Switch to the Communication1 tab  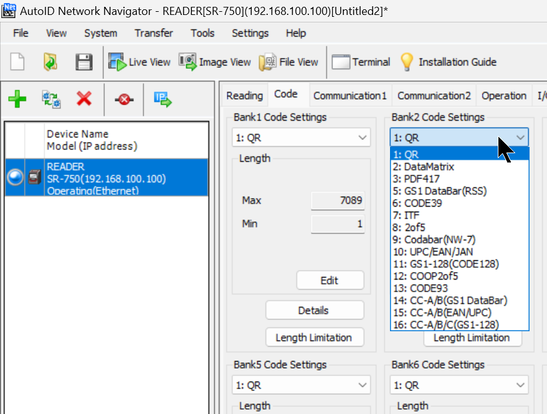[350, 95]
